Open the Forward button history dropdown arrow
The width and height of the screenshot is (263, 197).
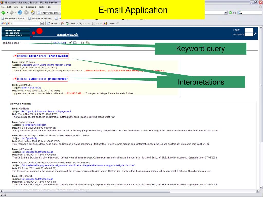point(16,13)
